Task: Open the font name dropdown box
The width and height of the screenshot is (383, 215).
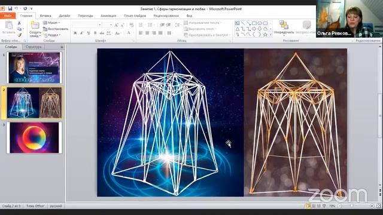Action: [87, 25]
